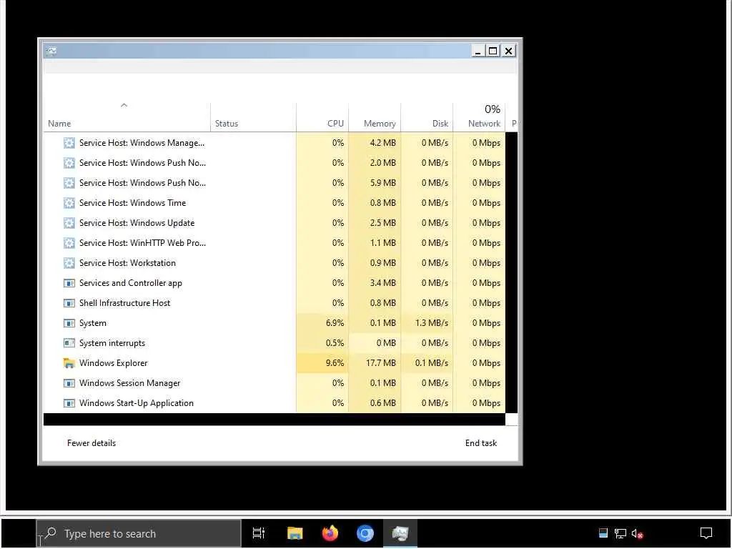Click Task Manager taskbar button

tap(400, 533)
